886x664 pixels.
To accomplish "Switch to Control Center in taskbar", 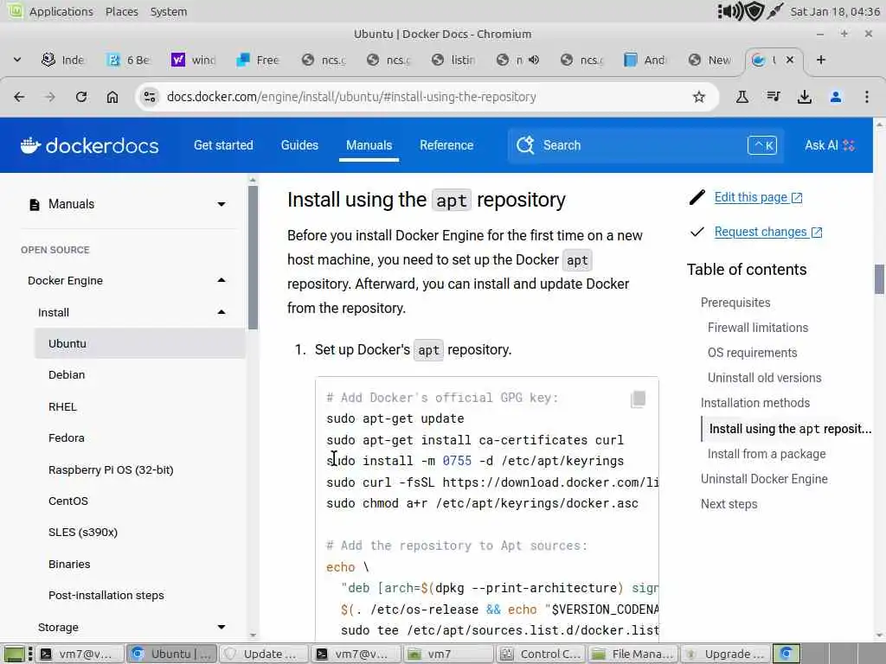I will (x=542, y=654).
